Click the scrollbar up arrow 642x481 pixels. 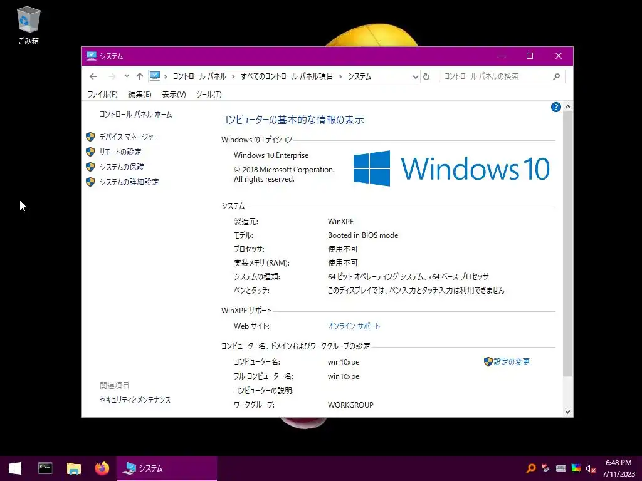click(x=567, y=106)
